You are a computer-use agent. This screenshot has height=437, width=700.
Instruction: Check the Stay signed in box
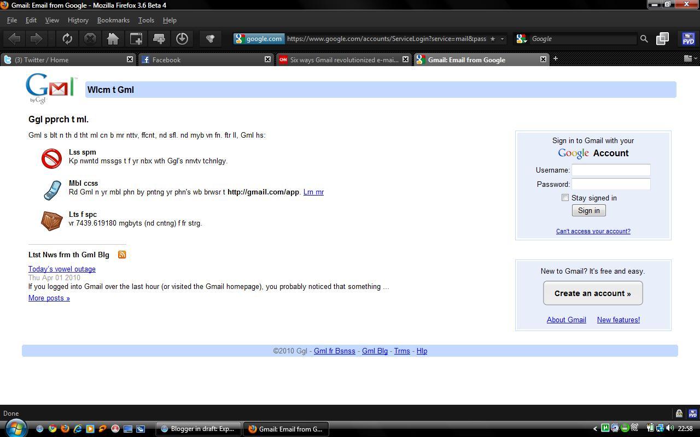click(x=565, y=198)
